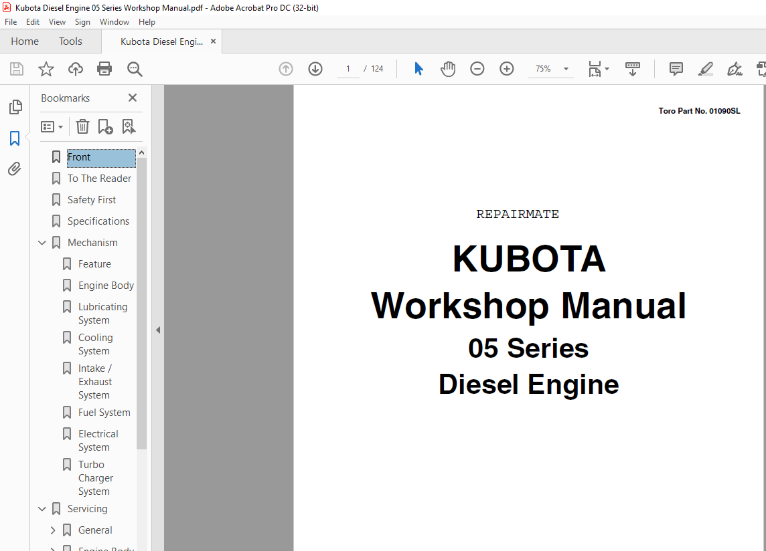Open the find text magnifier icon
766x551 pixels.
(135, 69)
